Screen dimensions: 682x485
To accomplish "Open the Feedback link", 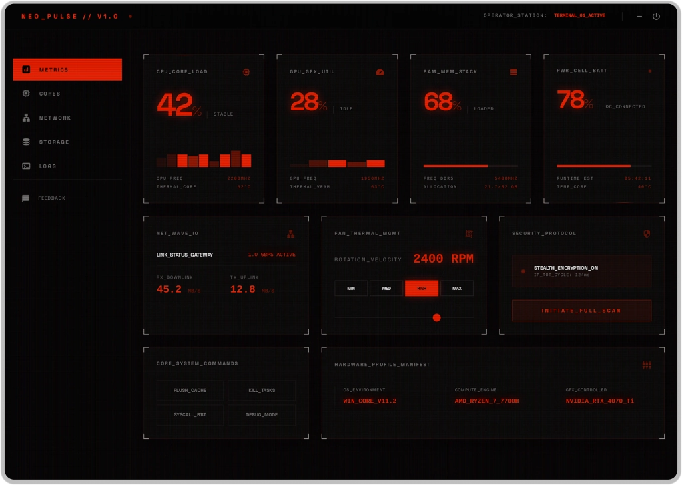I will coord(67,198).
